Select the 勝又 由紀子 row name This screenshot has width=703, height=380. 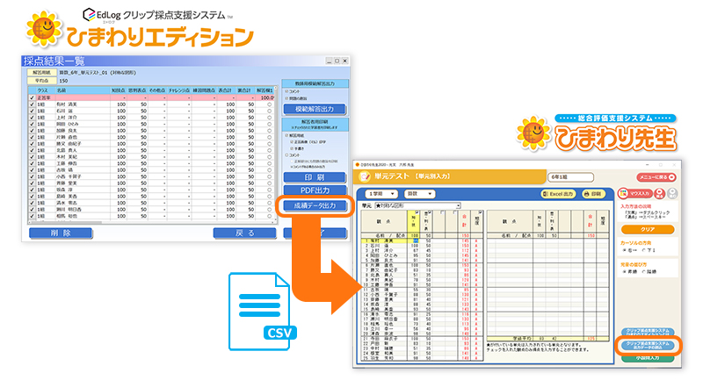pos(69,144)
